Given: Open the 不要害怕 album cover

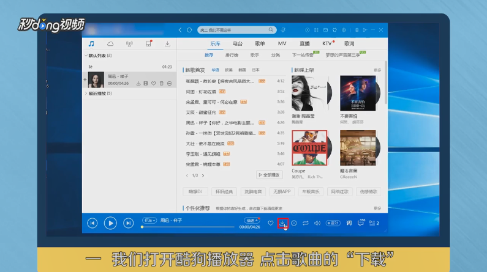Looking at the screenshot, I should click(358, 94).
